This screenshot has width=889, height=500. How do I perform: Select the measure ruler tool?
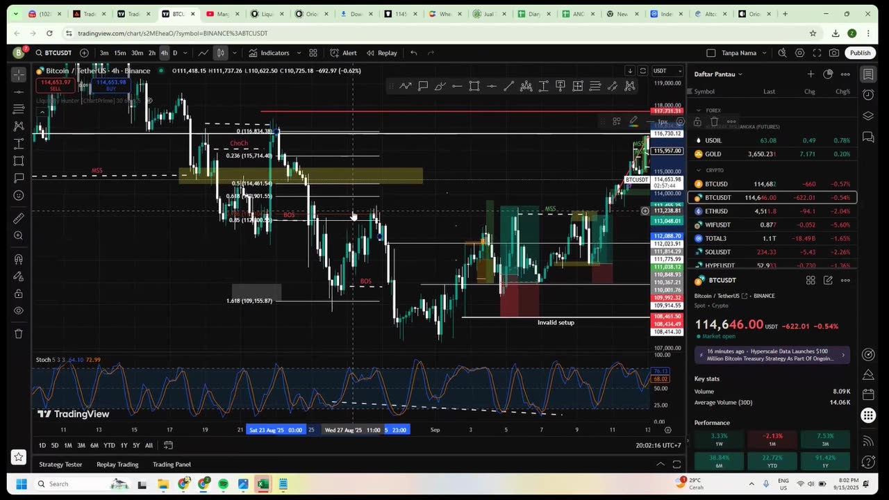pyautogui.click(x=19, y=219)
